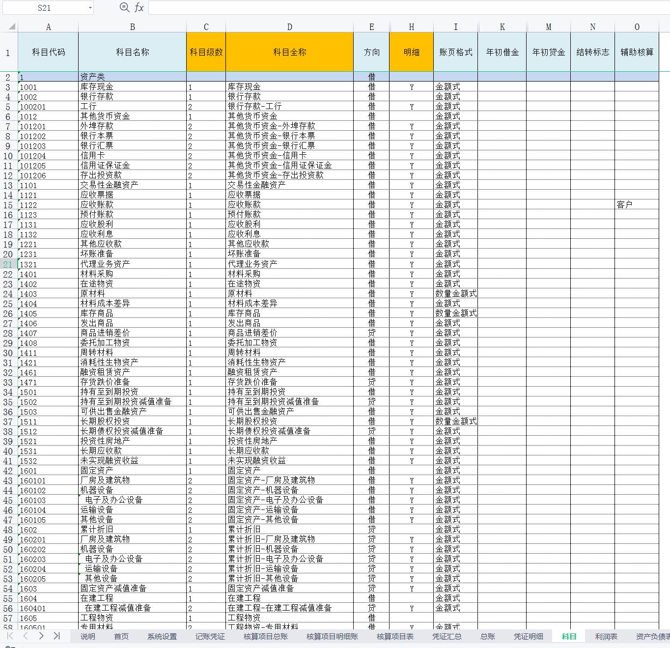Click next sheet navigation arrow

coord(41,636)
